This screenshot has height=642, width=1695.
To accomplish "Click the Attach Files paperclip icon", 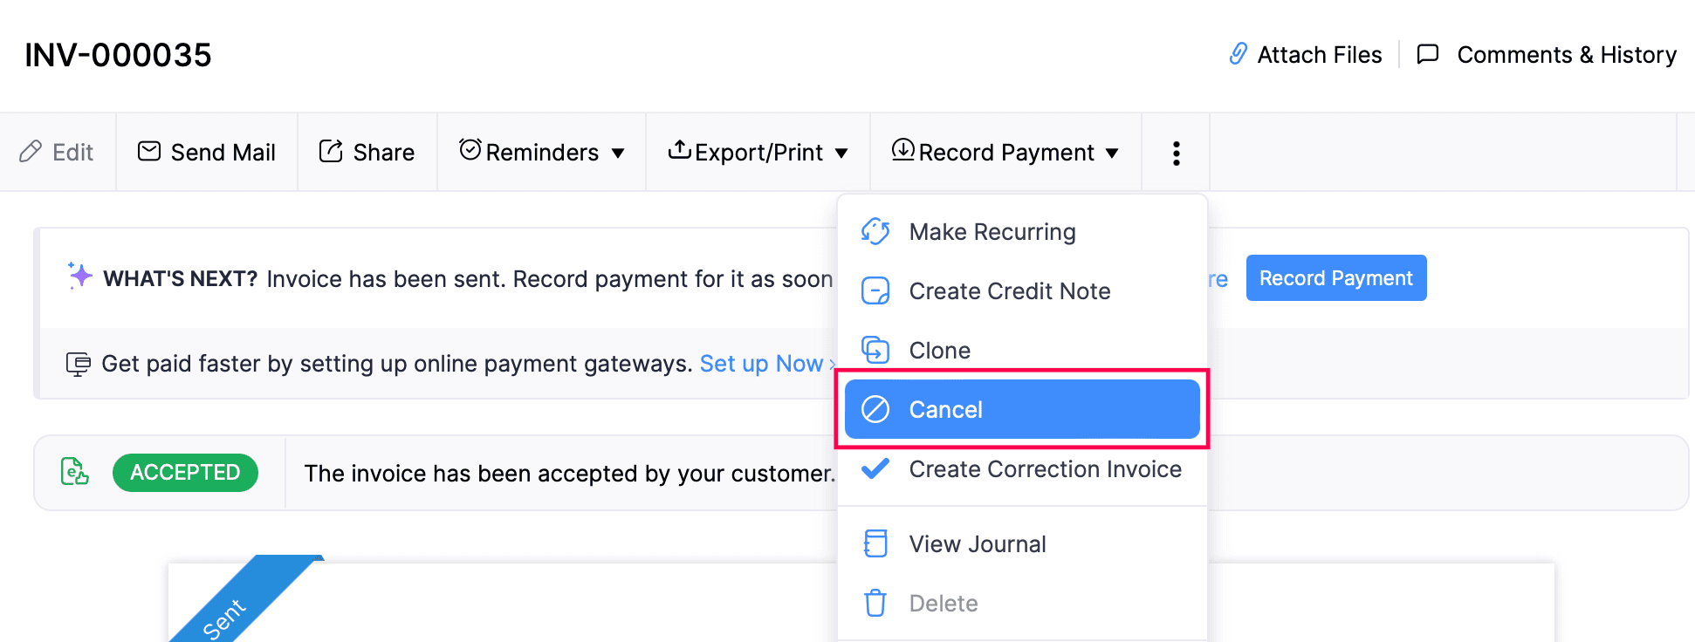I will click(1238, 54).
